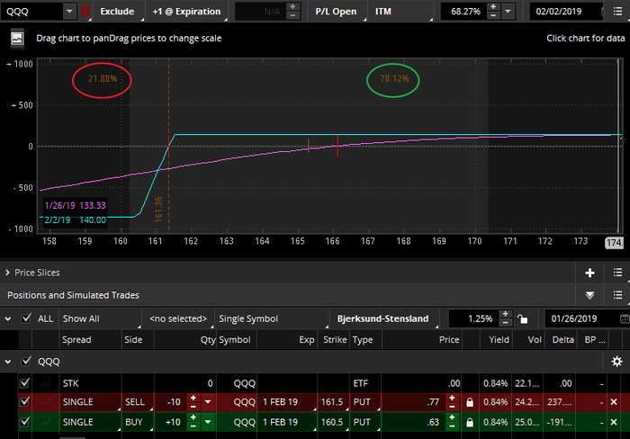Open the <no selected> dropdown
The image size is (630, 439).
(178, 319)
